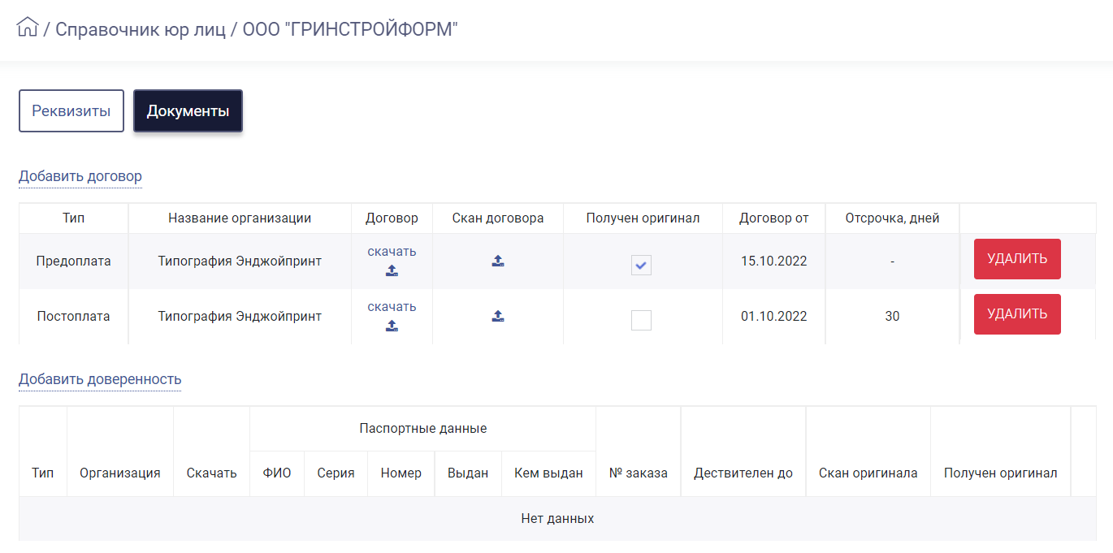Screen dimensions: 1113x553
Task: Uncheck Получен оригинал for the Предоплата contract
Action: pyautogui.click(x=641, y=266)
